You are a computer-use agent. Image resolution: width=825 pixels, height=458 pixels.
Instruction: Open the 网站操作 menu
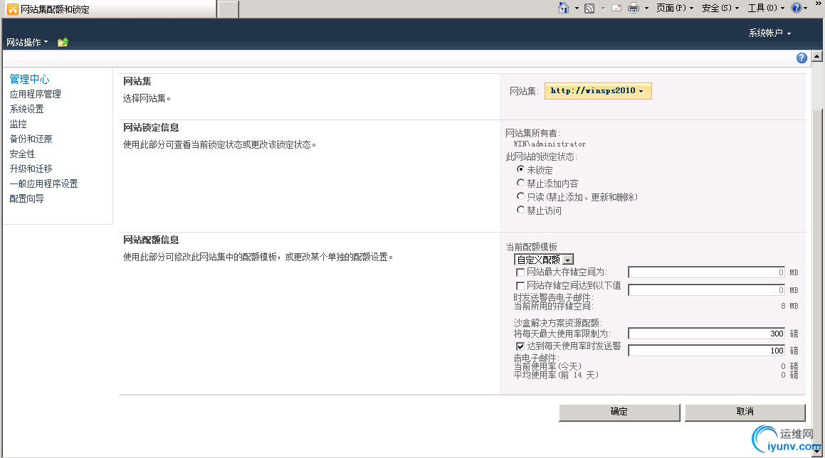[x=27, y=42]
